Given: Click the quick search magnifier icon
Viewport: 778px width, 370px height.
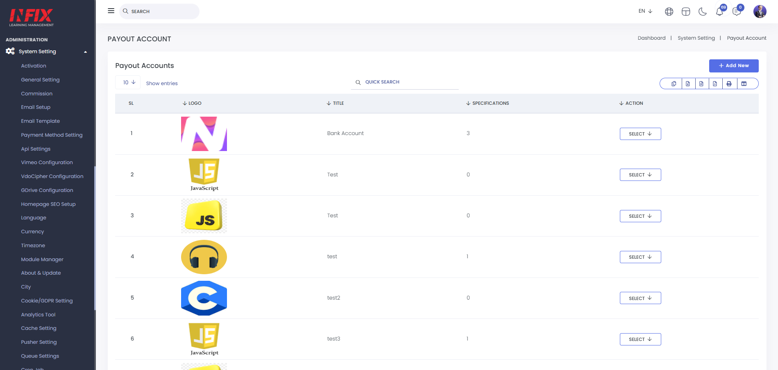Looking at the screenshot, I should tap(358, 82).
